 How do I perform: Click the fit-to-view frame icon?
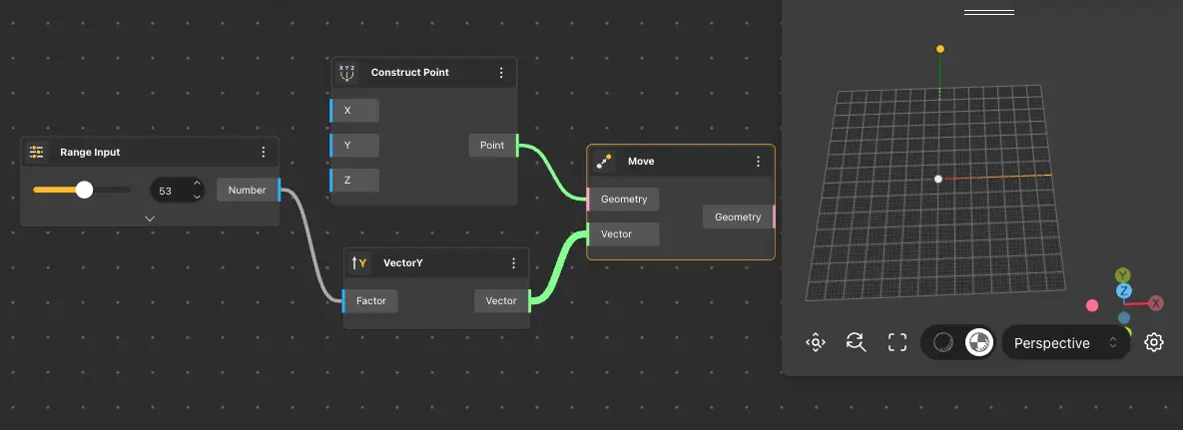[897, 342]
